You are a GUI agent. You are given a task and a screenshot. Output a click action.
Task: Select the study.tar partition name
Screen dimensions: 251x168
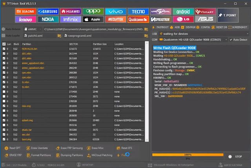tap(27, 130)
